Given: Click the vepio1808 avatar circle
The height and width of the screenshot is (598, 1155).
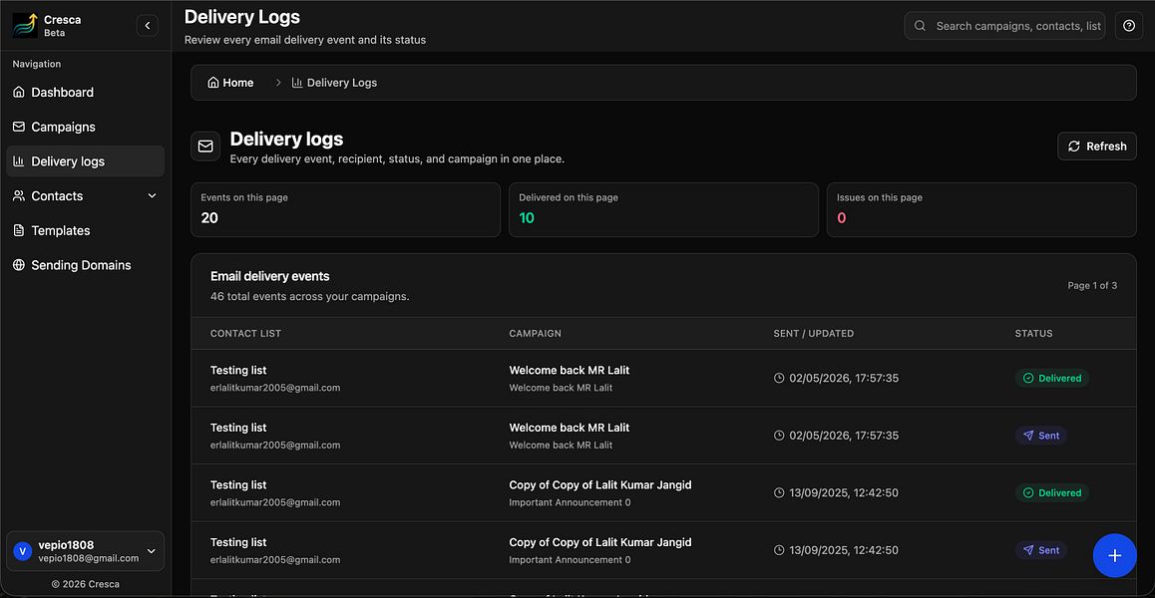Looking at the screenshot, I should point(23,551).
